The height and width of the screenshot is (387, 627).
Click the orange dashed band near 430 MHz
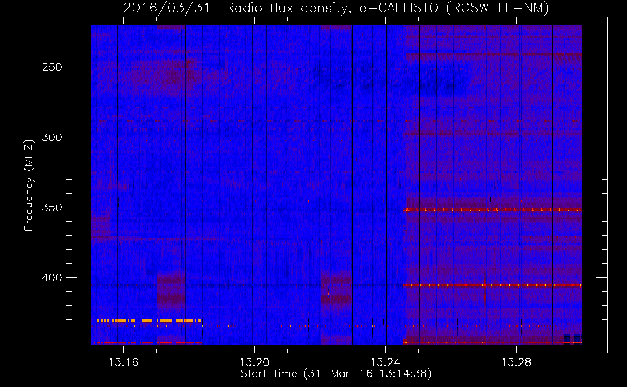149,320
